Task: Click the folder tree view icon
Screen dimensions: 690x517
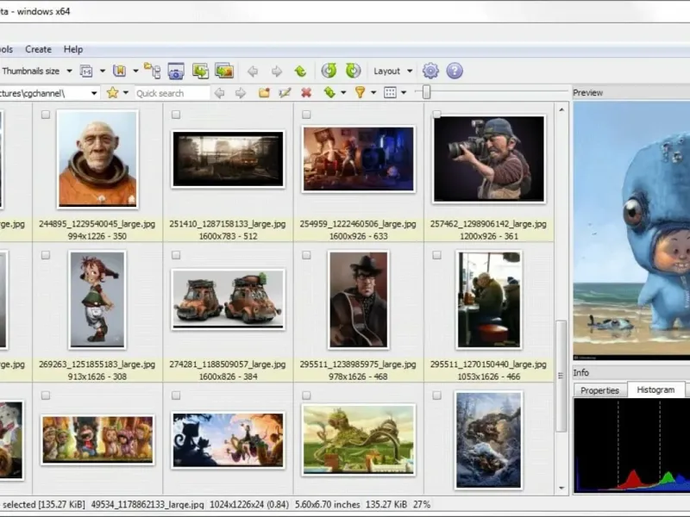Action: tap(152, 71)
